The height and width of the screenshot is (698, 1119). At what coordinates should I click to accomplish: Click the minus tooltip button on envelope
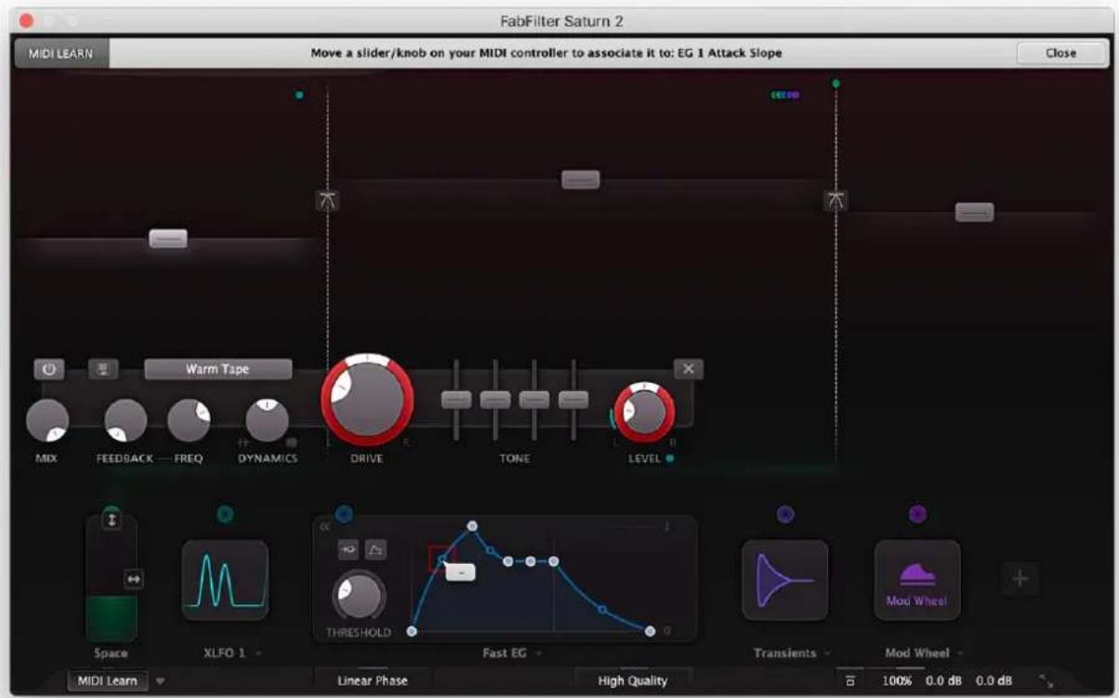460,573
